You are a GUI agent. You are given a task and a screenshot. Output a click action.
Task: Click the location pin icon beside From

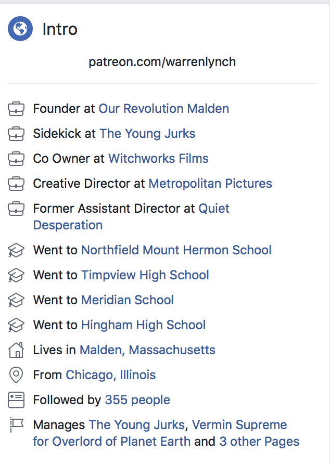click(x=16, y=375)
